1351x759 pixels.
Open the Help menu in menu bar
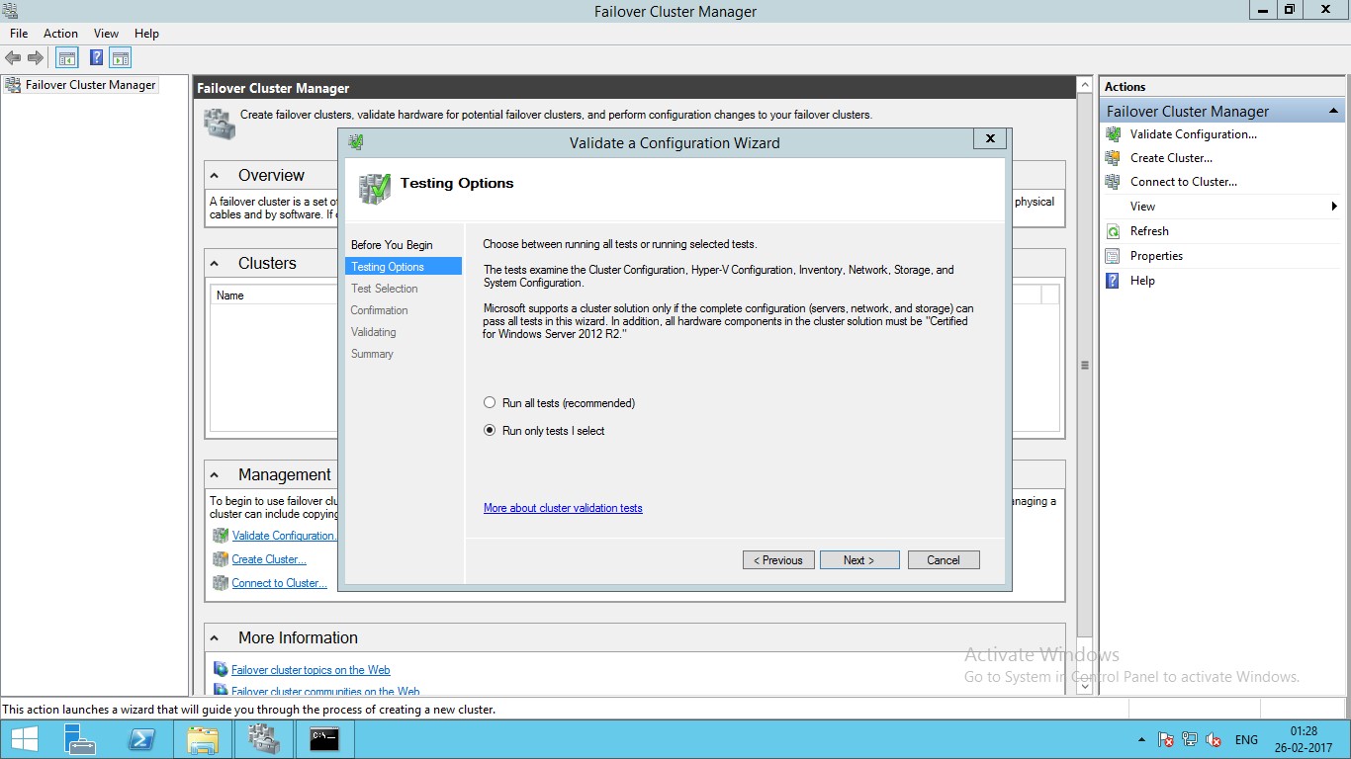(146, 34)
